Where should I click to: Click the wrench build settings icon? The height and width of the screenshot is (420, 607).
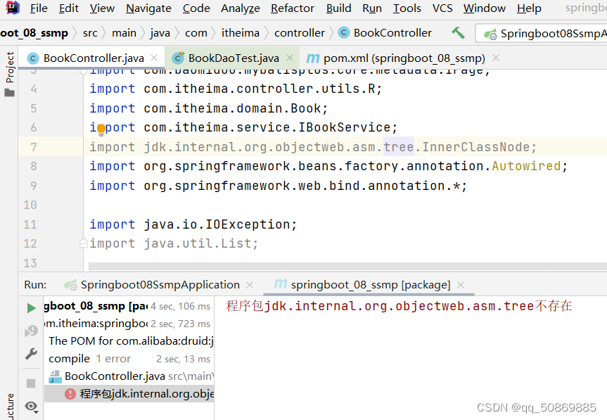tap(32, 354)
